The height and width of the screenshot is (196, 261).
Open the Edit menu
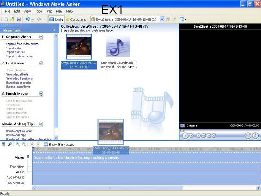pyautogui.click(x=17, y=11)
